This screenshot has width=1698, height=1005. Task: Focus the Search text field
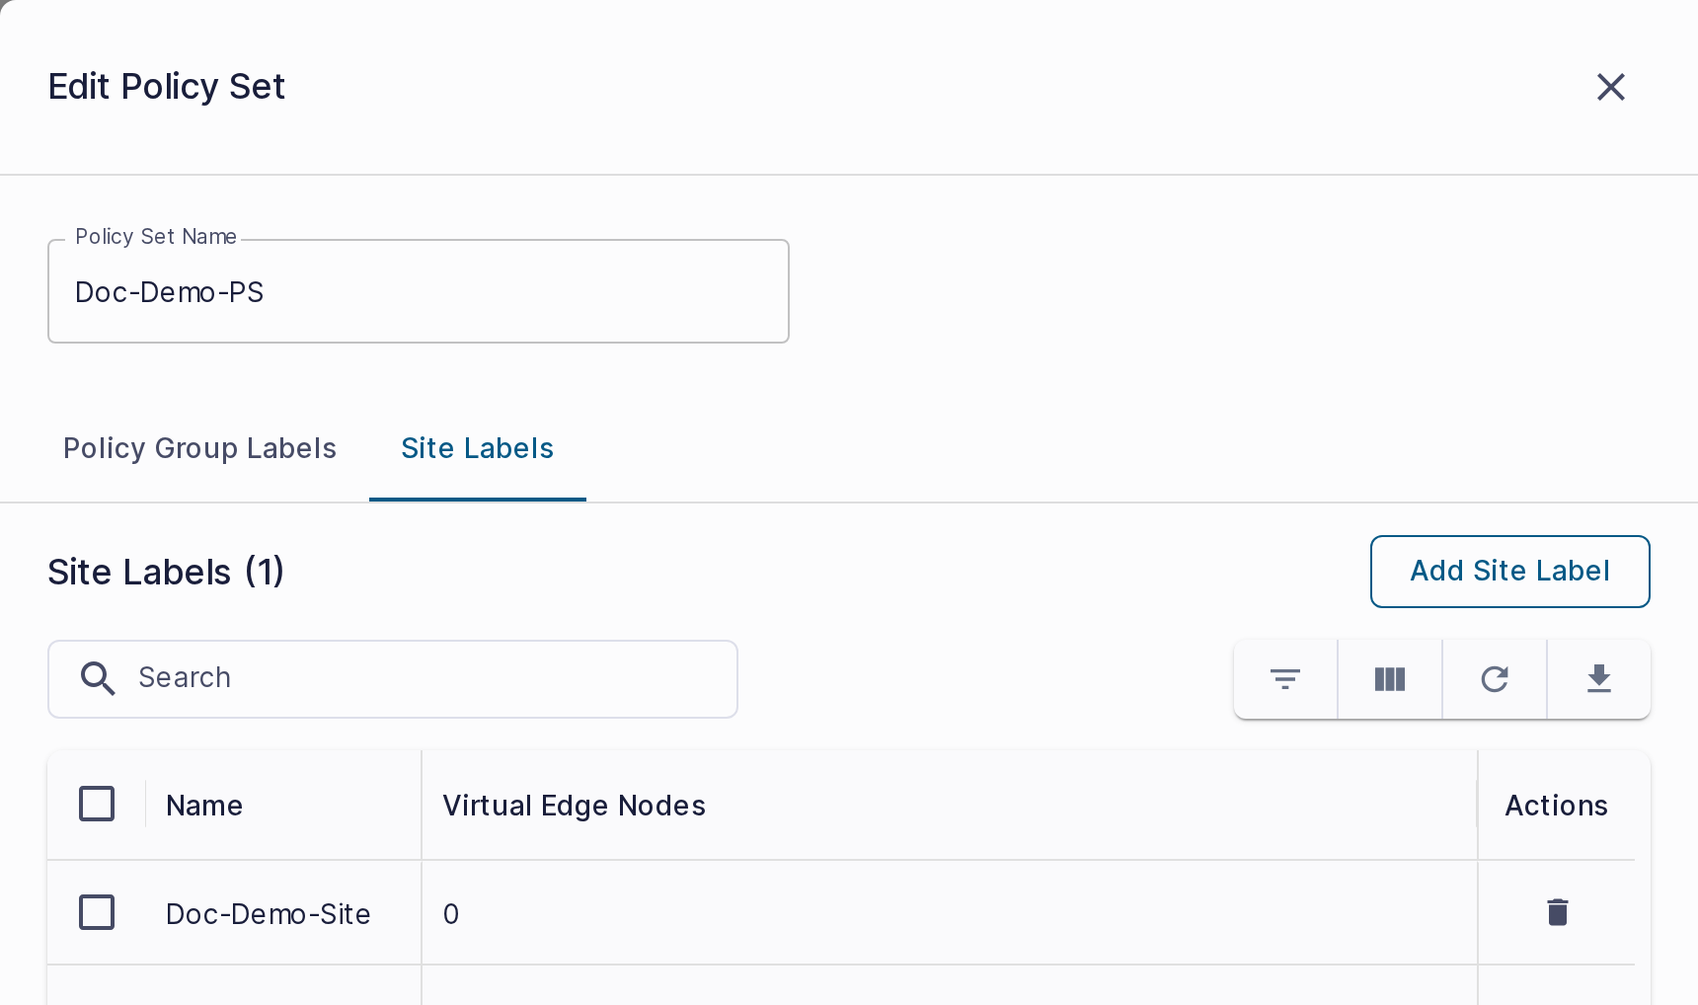point(393,679)
